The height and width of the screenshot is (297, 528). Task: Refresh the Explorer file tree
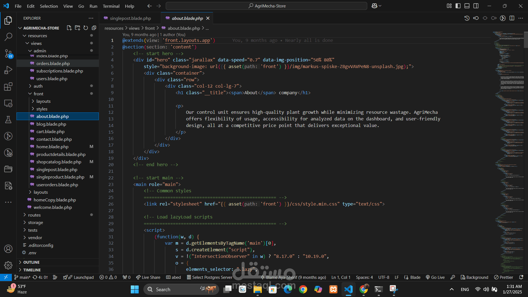coord(86,28)
